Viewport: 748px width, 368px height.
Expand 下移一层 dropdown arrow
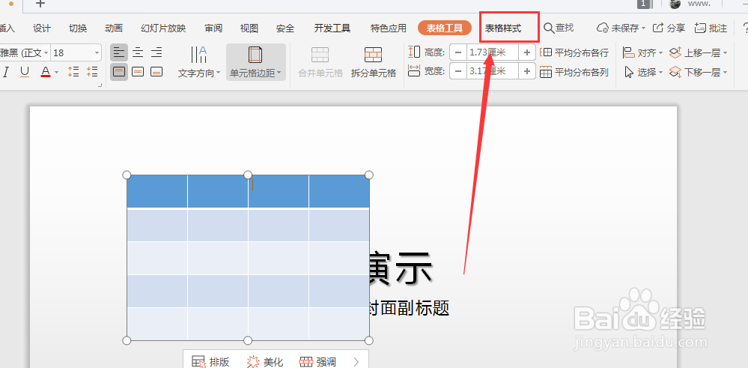point(725,73)
